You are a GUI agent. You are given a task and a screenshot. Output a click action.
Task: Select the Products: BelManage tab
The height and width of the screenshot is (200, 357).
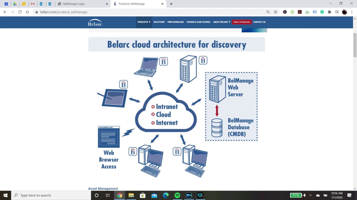[x=138, y=4]
